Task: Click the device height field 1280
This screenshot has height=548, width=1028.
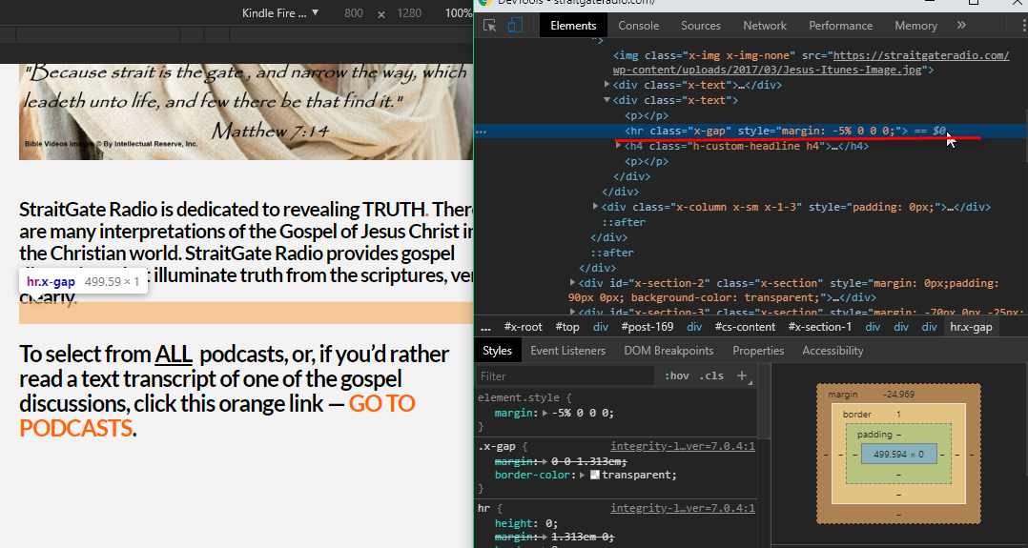Action: pos(409,12)
